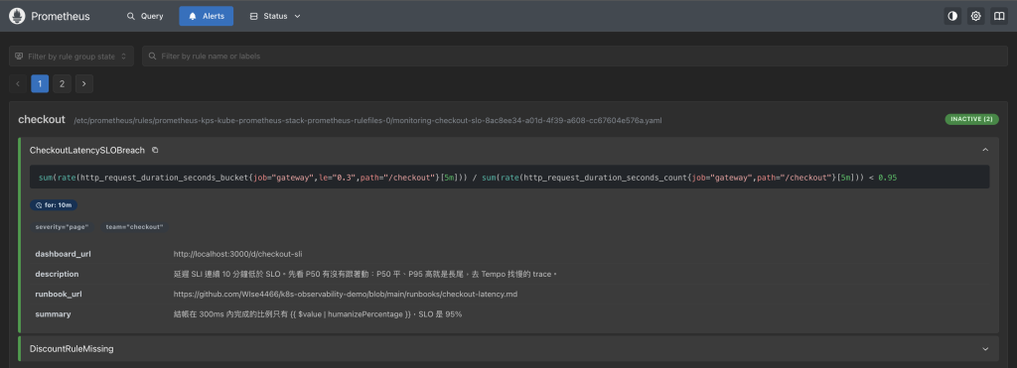Viewport: 1017px width, 368px height.
Task: Click the summary annotation text
Action: tap(317, 314)
